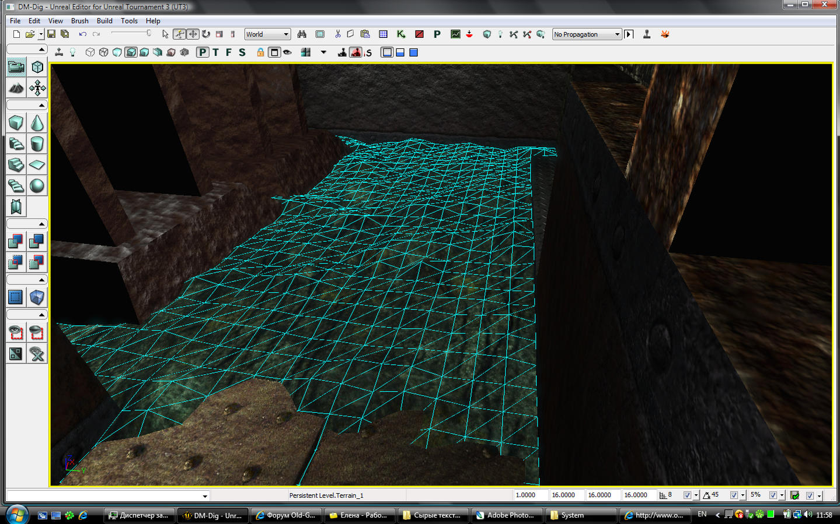Switch viewport to Perspective with P button
Image resolution: width=840 pixels, height=524 pixels.
(x=202, y=52)
